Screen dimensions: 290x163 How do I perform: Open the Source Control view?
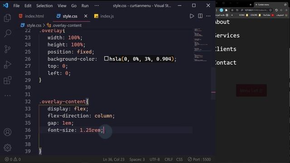[7, 49]
